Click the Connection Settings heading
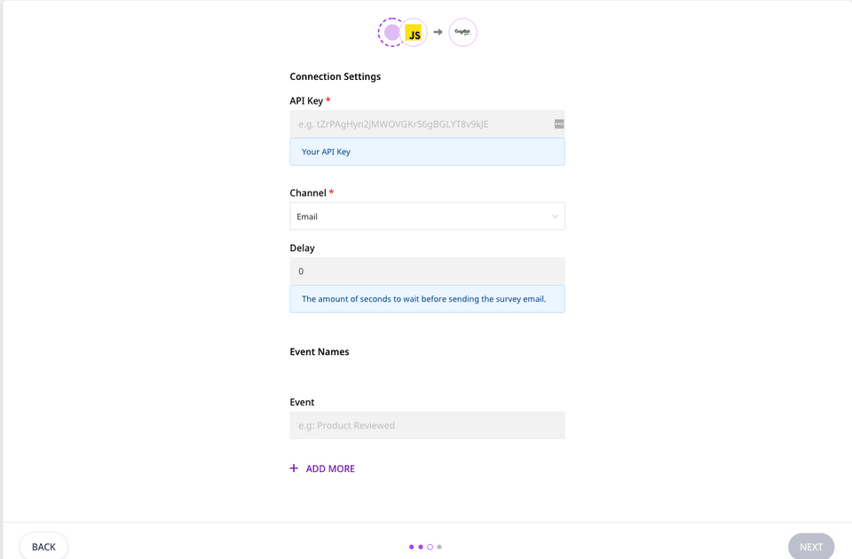Viewport: 852px width, 559px height. pos(335,76)
